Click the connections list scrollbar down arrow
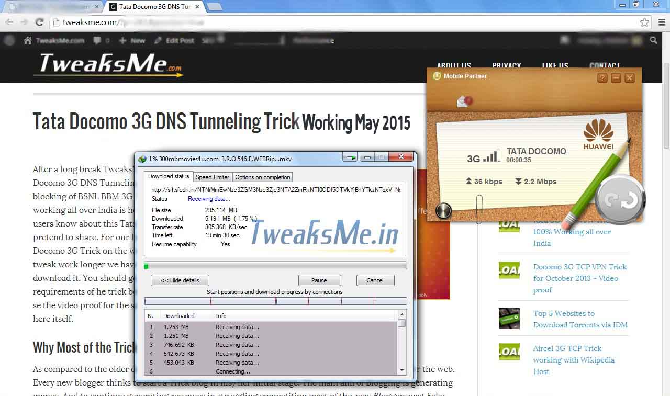This screenshot has height=396, width=670. pos(402,370)
